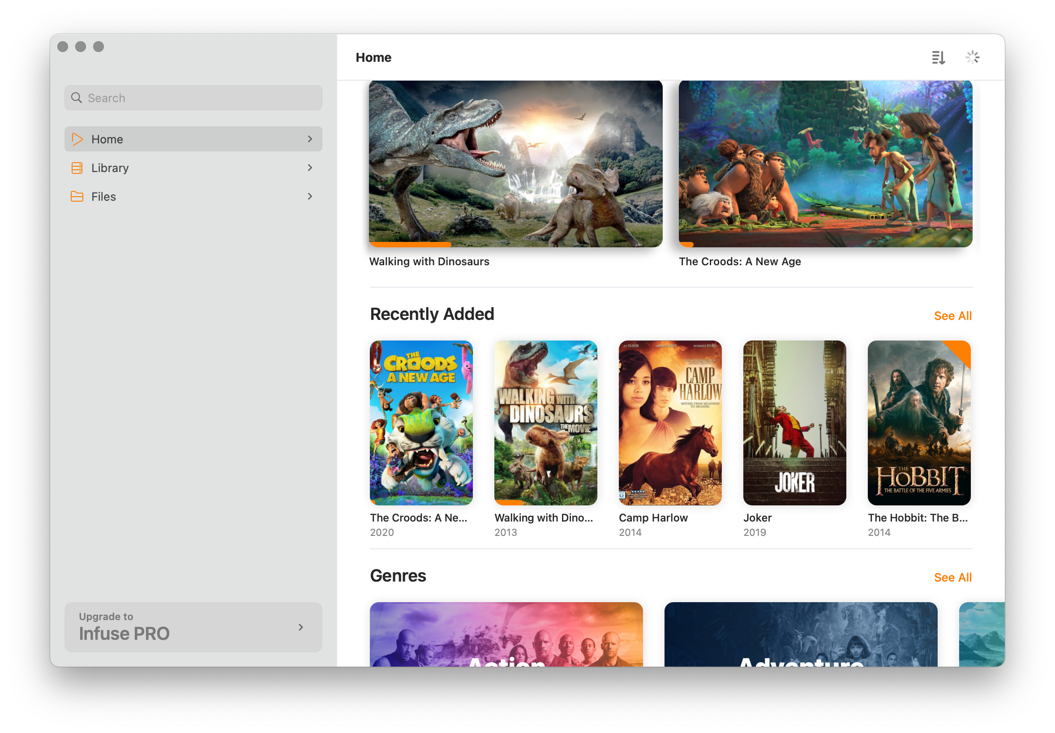This screenshot has width=1055, height=733.
Task: Click the Files folder icon in sidebar
Action: click(77, 197)
